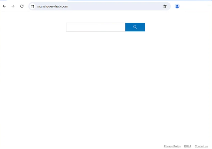Open site information icon in address bar
Image resolution: width=212 pixels, height=149 pixels.
coord(32,6)
